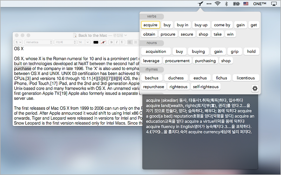Toggle bold formatting in TextEdit toolbar
Image resolution: width=281 pixels, height=175 pixels.
pyautogui.click(x=111, y=42)
